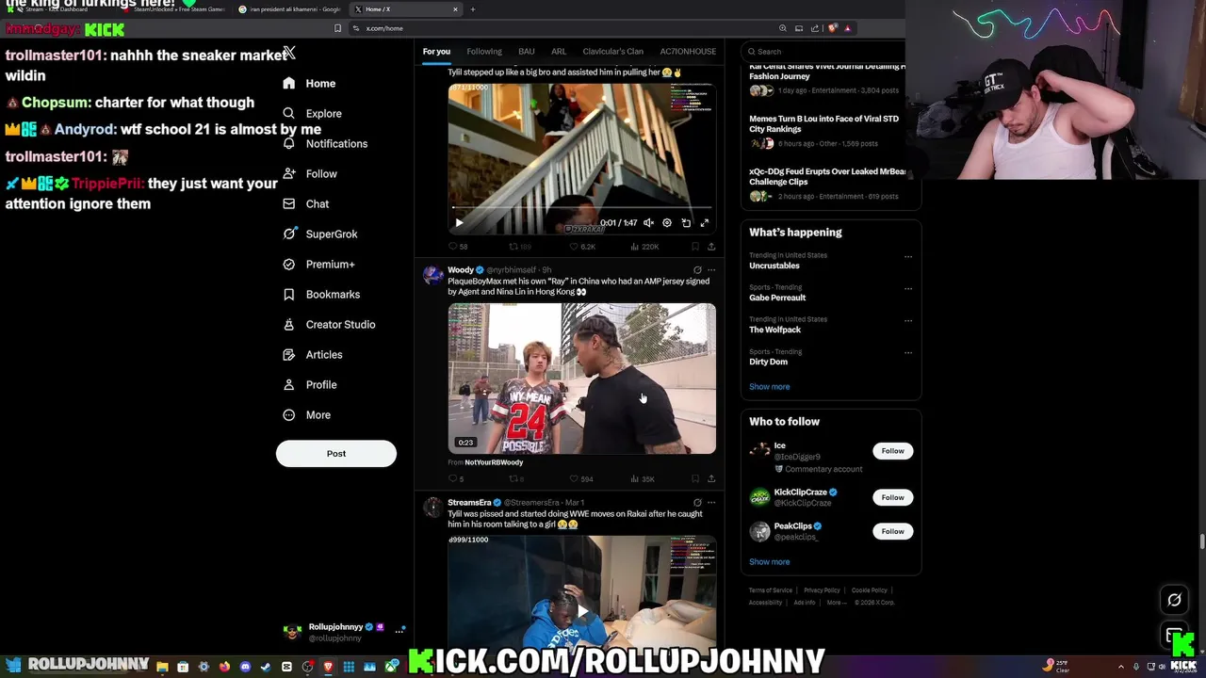
Task: Open the Privacy Policy link
Action: pyautogui.click(x=822, y=590)
